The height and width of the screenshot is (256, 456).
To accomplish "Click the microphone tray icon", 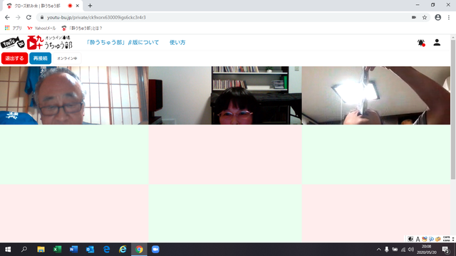I will click(x=386, y=250).
